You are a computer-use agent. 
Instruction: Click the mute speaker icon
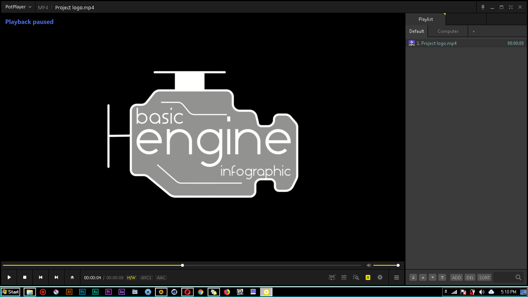point(369,265)
